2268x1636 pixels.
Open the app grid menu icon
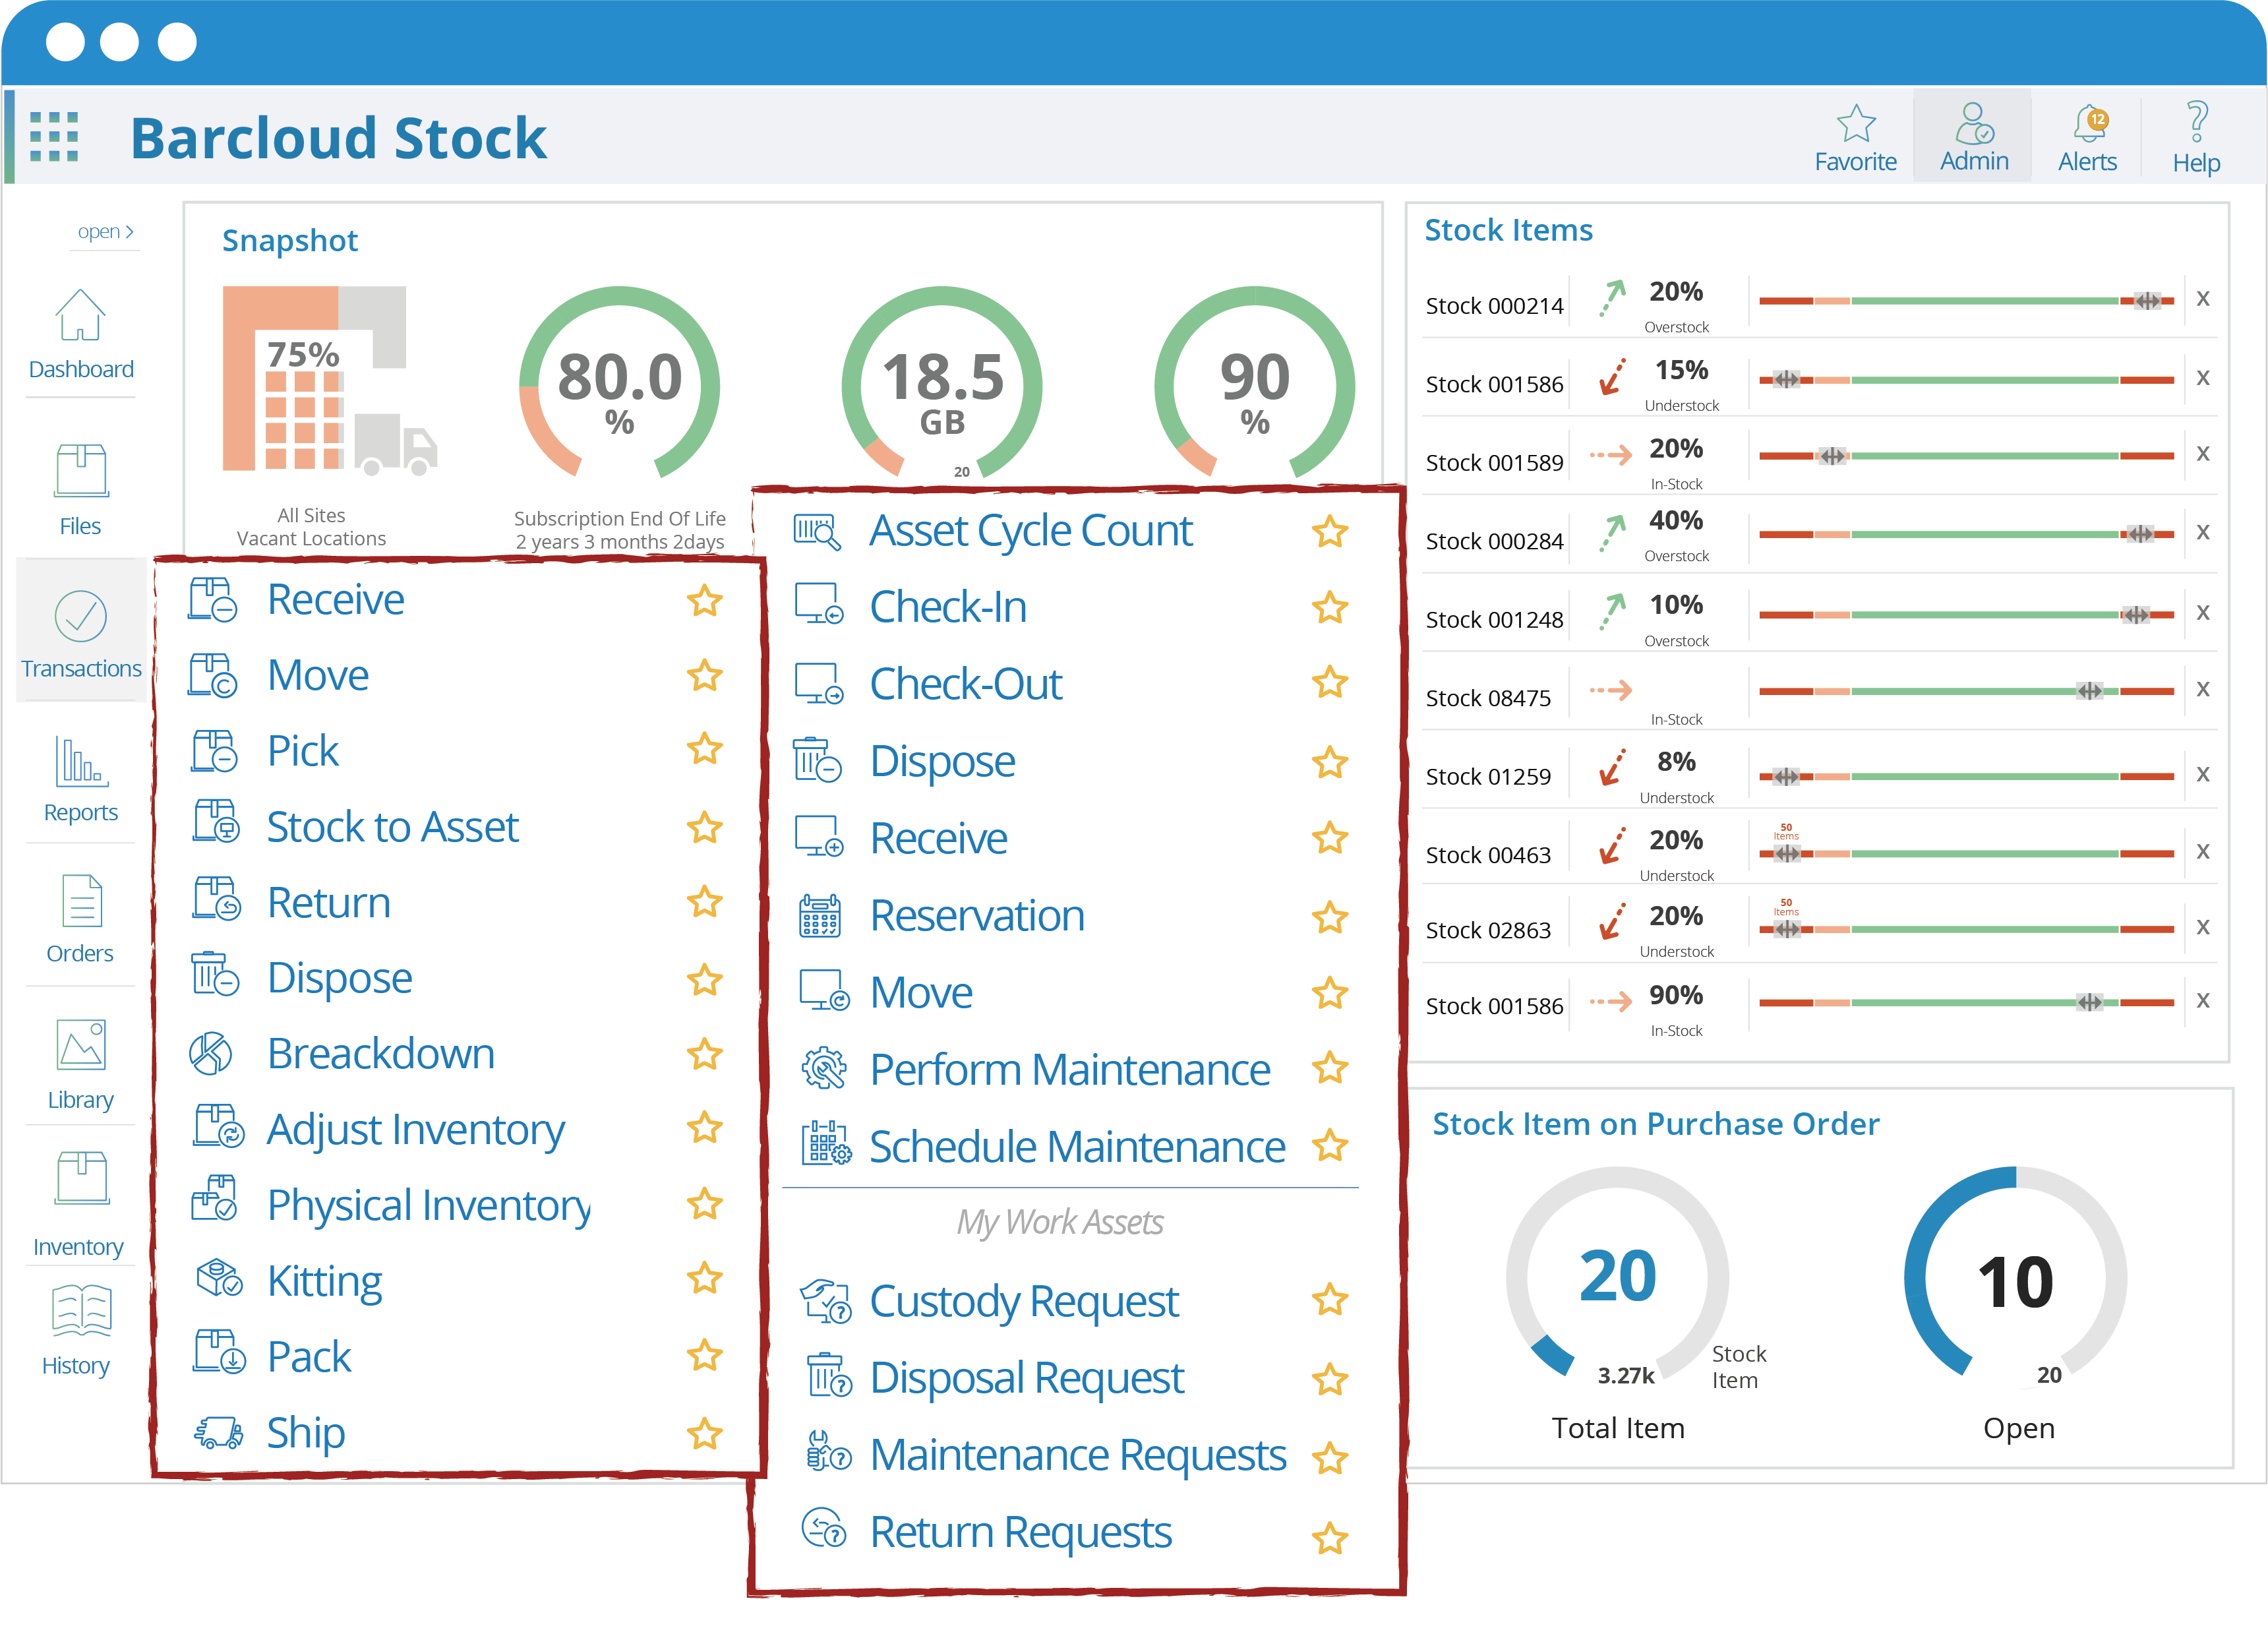pyautogui.click(x=54, y=137)
